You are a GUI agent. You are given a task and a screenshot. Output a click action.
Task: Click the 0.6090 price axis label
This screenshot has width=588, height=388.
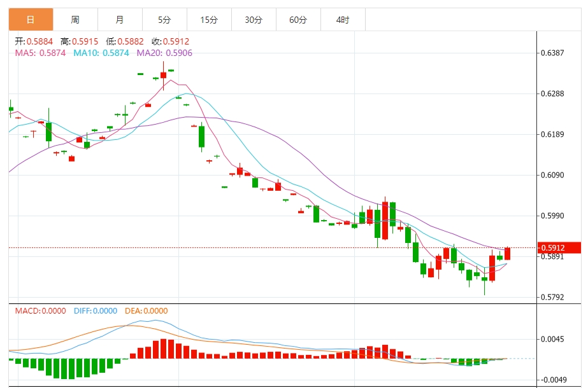552,176
